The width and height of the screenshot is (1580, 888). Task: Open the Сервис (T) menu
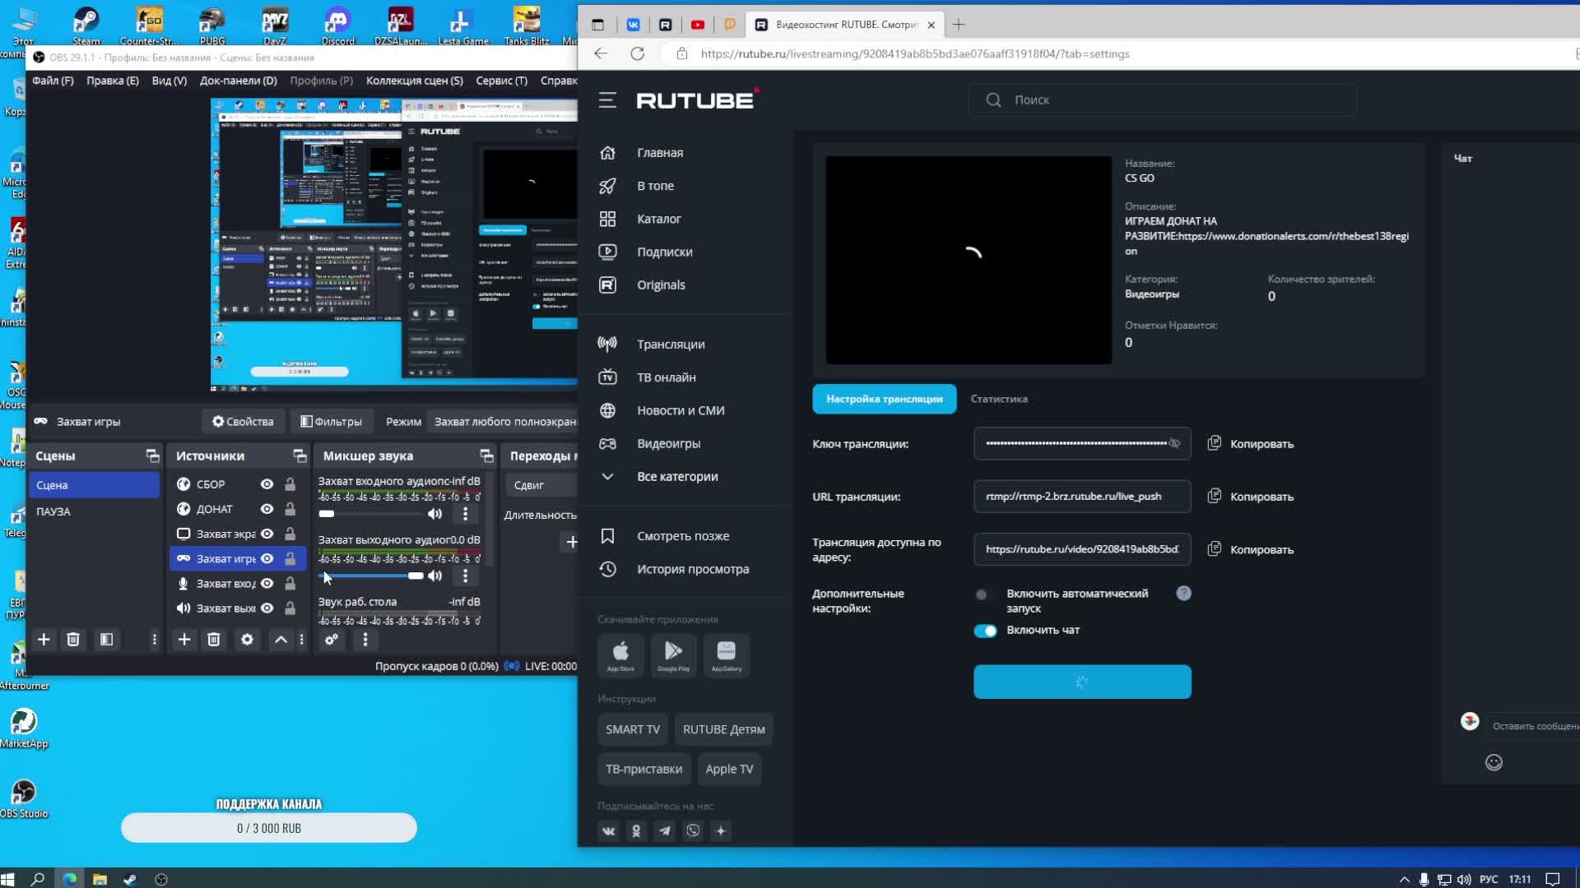(501, 81)
